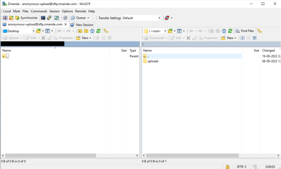This screenshot has width=281, height=169.
Task: Open the Options menu
Action: [68, 11]
